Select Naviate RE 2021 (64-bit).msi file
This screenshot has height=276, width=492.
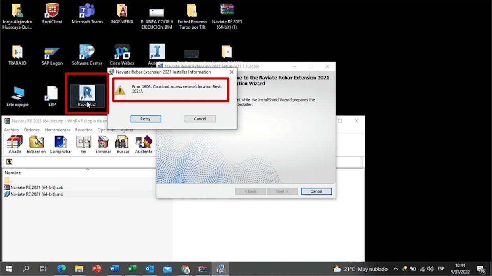pos(34,194)
